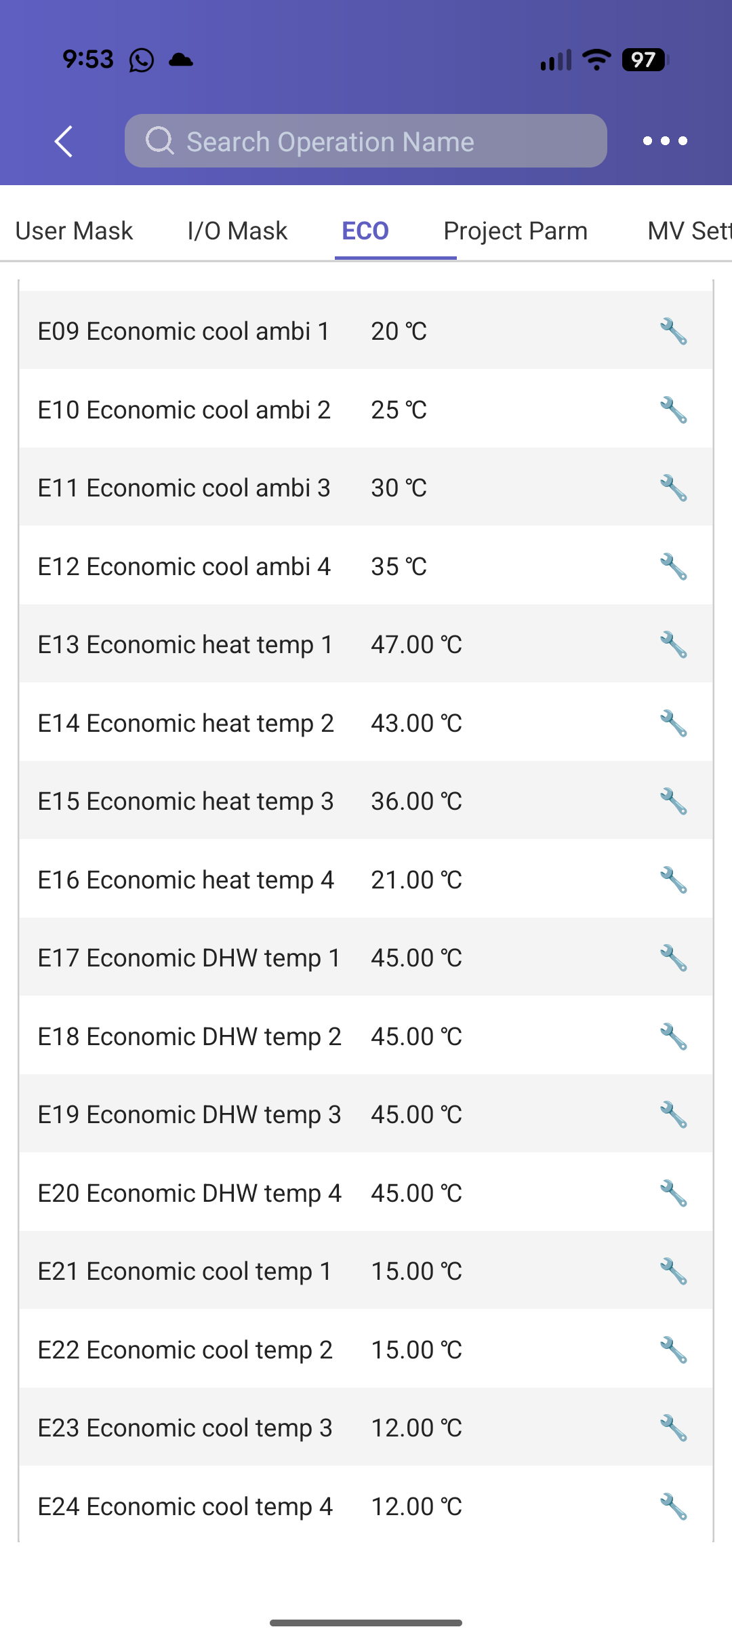
Task: Edit E09 Economic cool ambi 1 wrench
Action: point(674,332)
